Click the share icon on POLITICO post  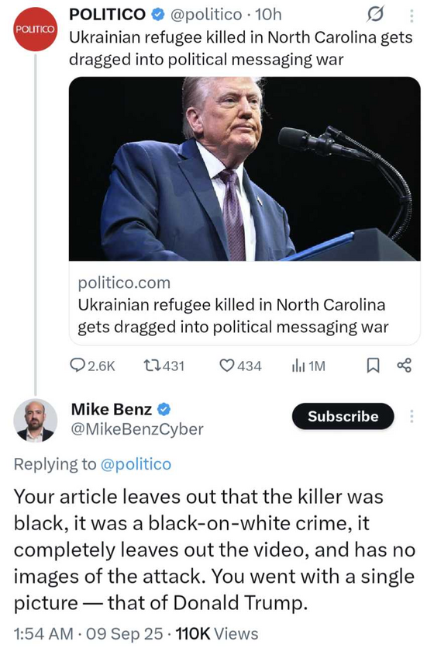tap(404, 366)
